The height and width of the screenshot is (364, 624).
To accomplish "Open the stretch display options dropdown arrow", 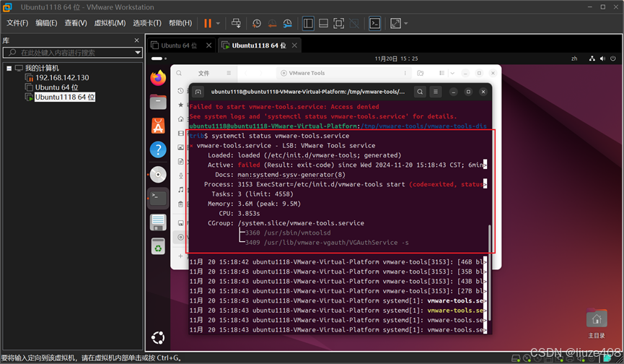I will pos(406,24).
